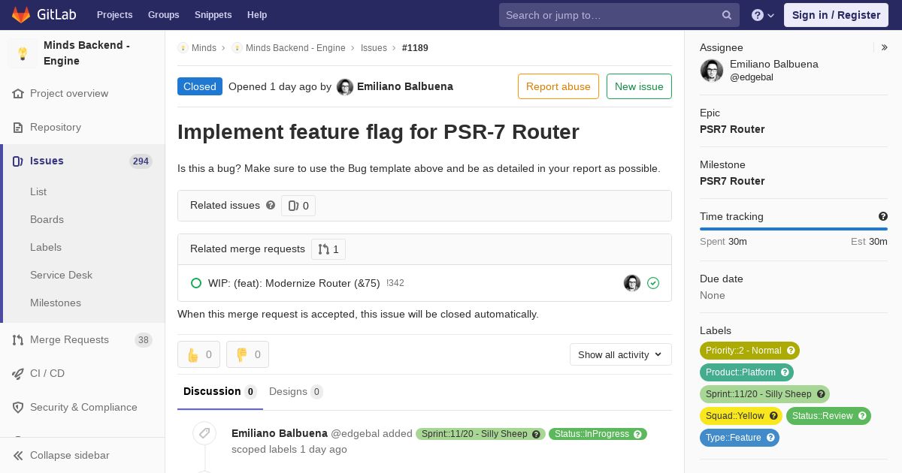
Task: Click the Type::Feature label help icon
Action: click(770, 438)
